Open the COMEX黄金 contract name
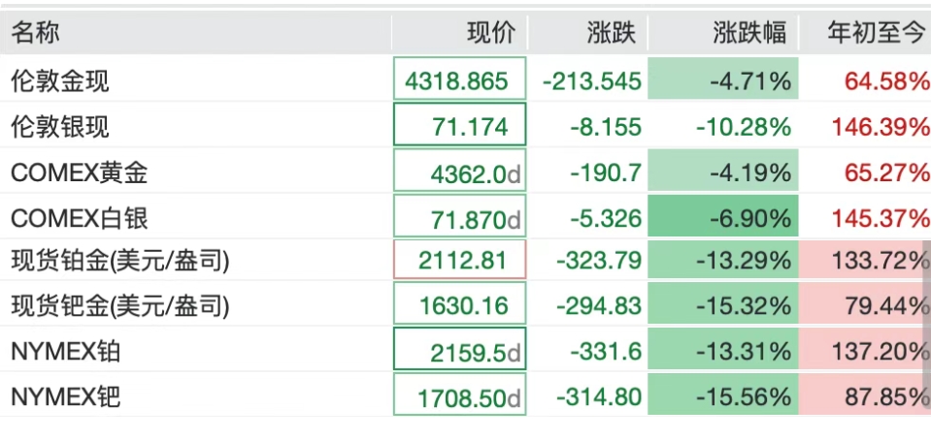Viewport: 931px width, 440px height. pos(79,173)
